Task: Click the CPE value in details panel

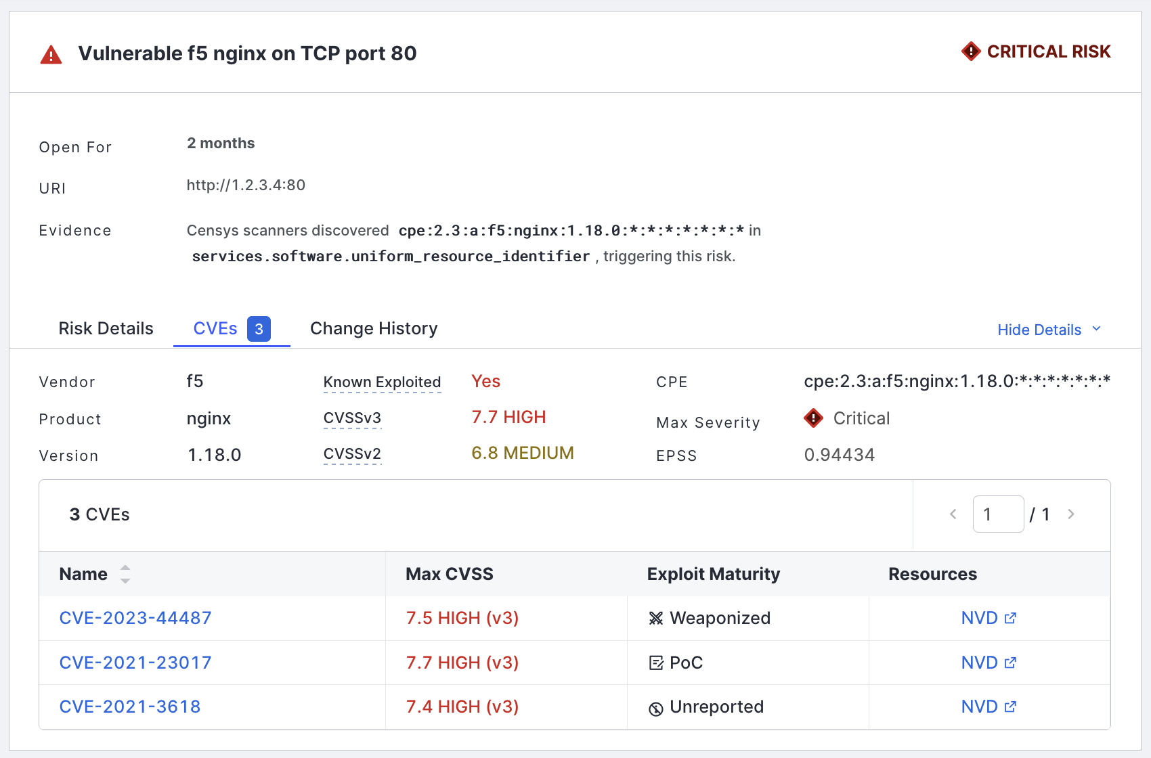Action: tap(957, 381)
